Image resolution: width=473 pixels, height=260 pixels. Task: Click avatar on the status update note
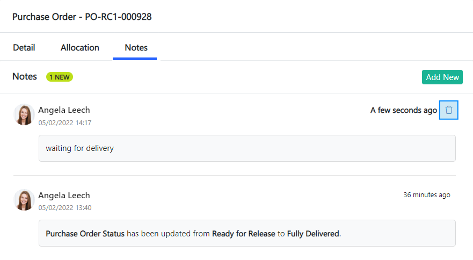(24, 200)
